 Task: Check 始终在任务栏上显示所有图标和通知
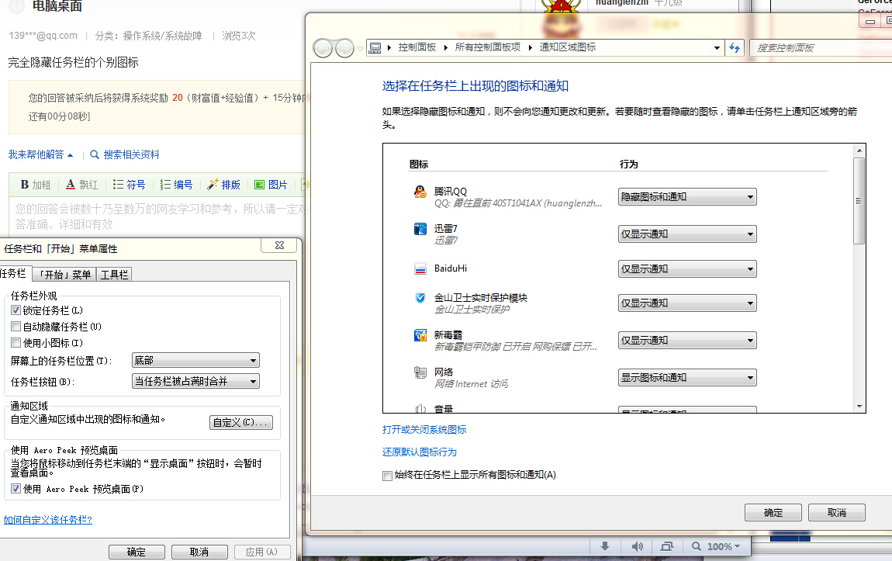pyautogui.click(x=387, y=476)
